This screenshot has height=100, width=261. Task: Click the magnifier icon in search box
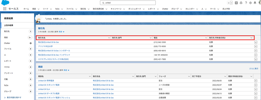click(x=103, y=3)
